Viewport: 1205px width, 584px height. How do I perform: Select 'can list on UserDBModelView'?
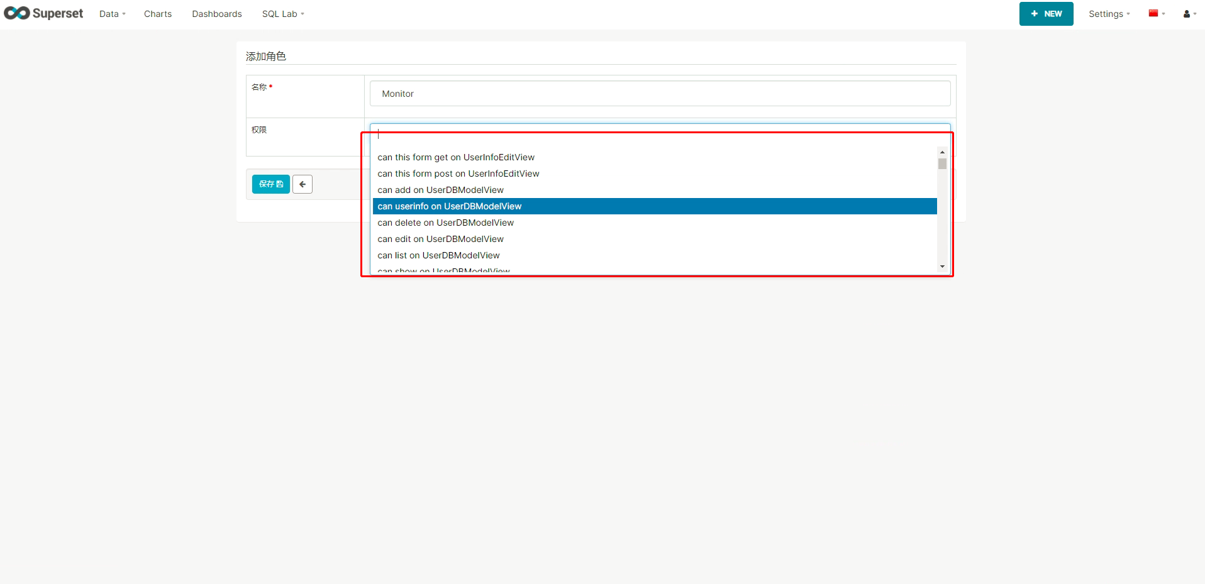tap(655, 255)
